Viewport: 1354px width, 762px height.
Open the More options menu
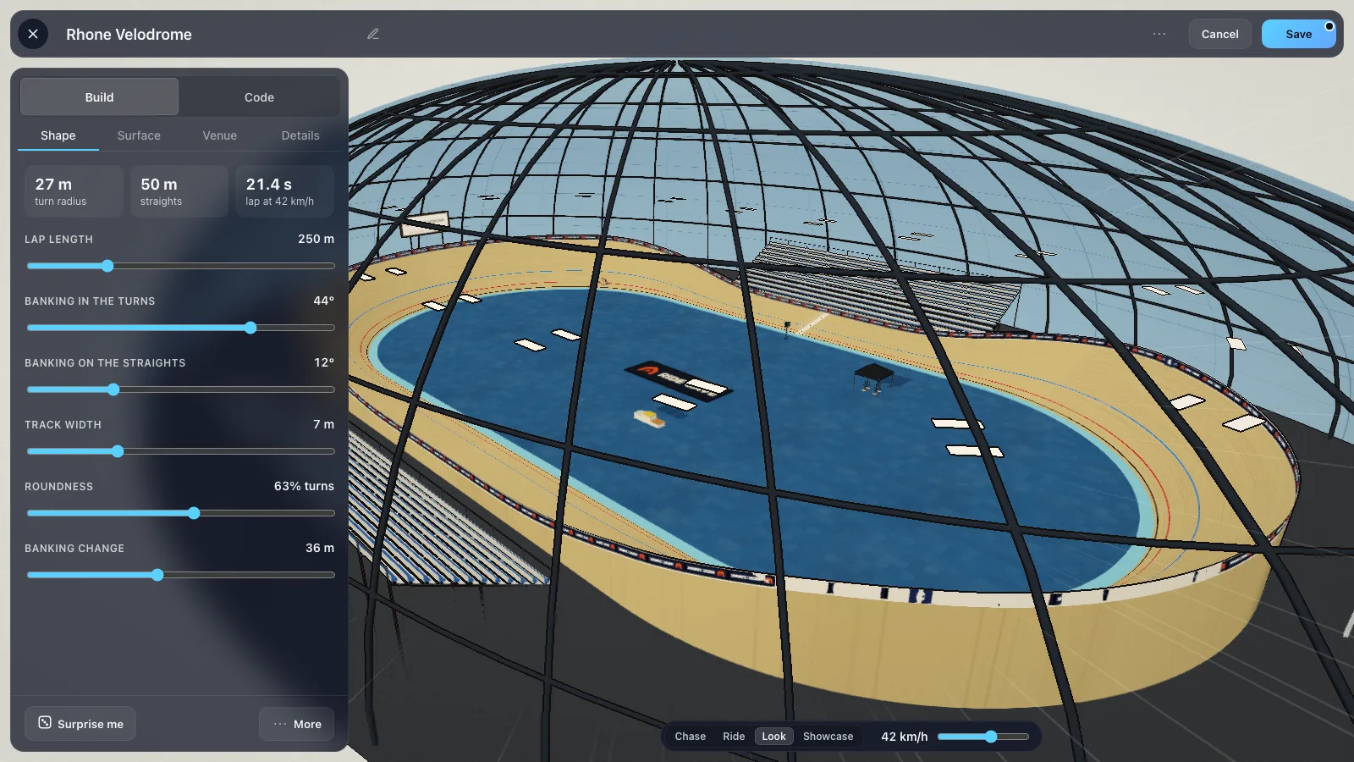tap(297, 724)
